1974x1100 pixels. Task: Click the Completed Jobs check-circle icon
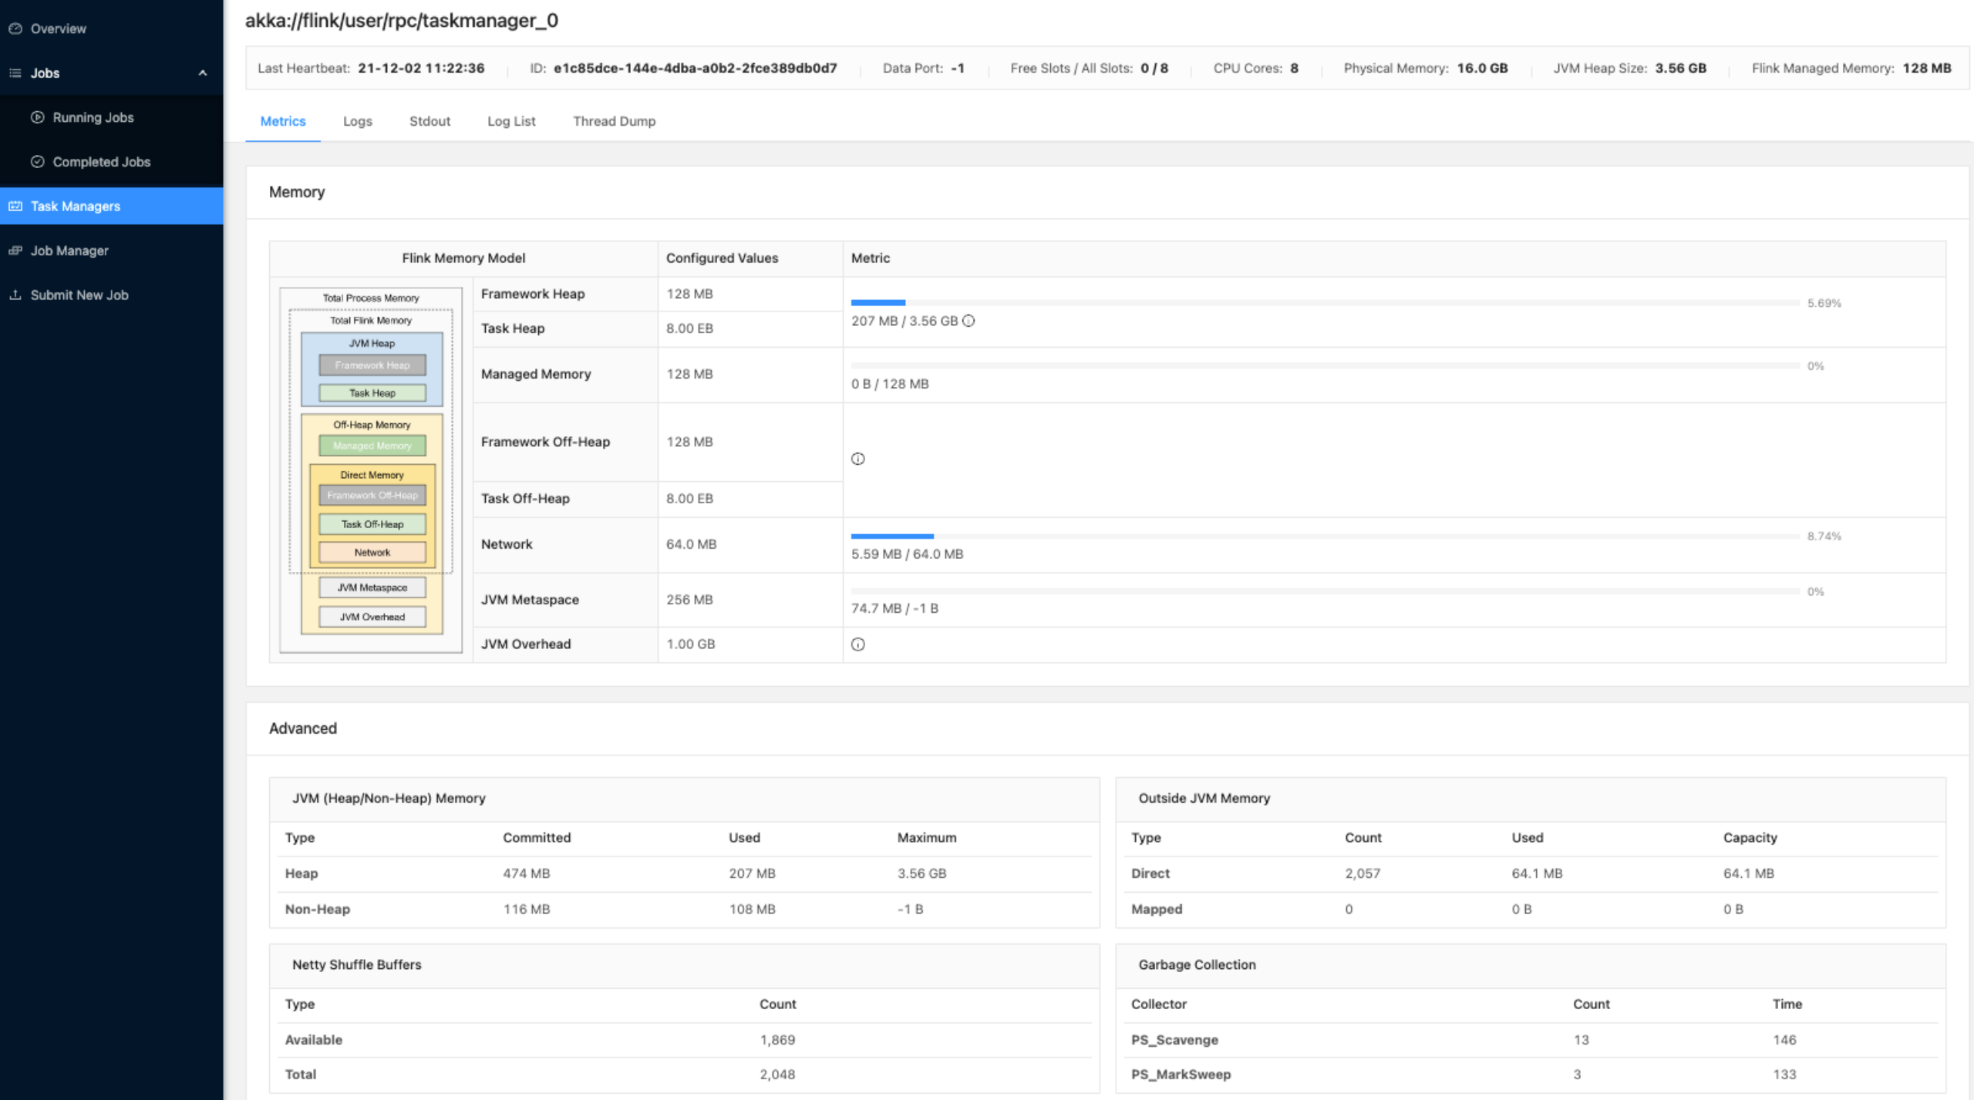tap(37, 162)
